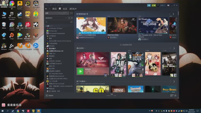Open the 下载 downloads status at bottom
Screen dimensions: 201x113
(x=111, y=95)
